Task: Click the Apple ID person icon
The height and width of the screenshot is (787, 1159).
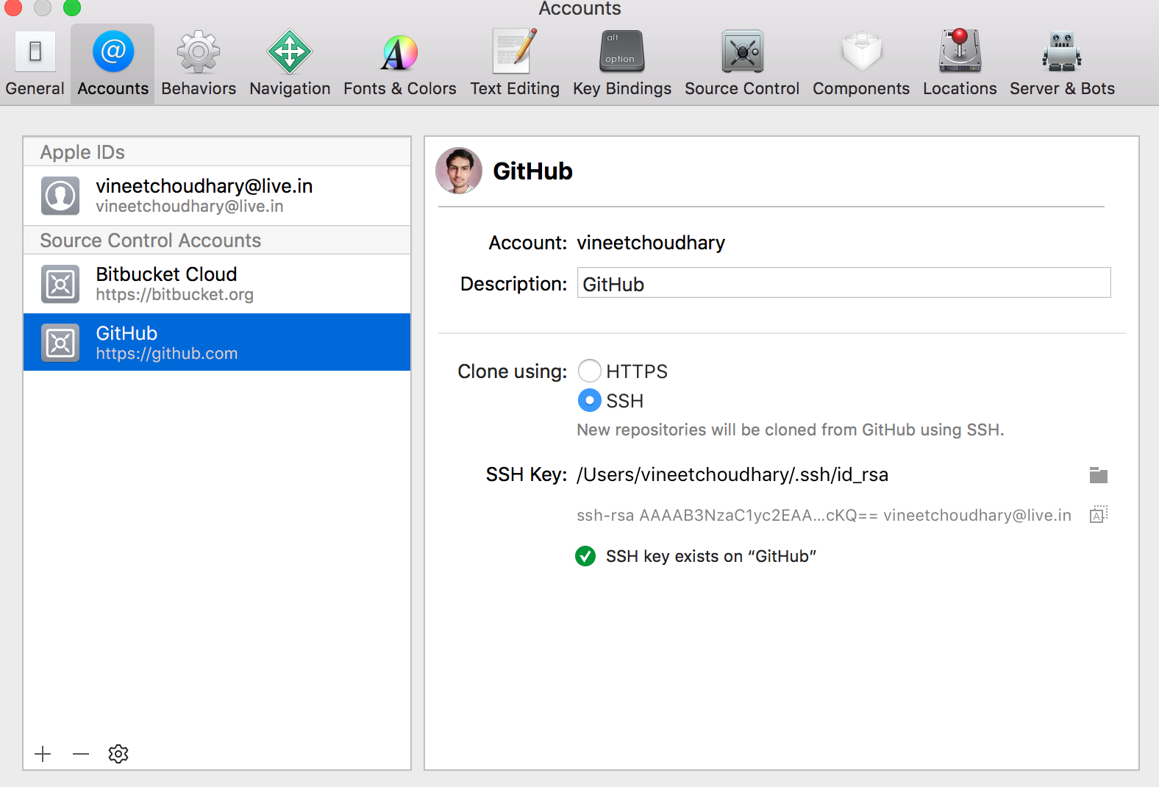Action: [x=60, y=196]
